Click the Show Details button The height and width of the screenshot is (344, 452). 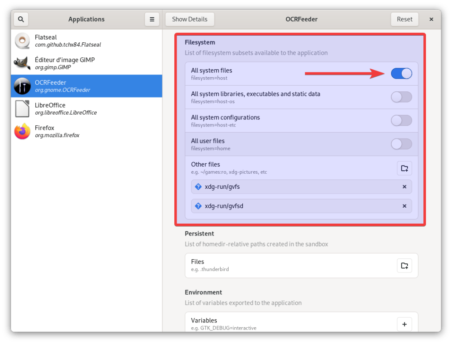190,19
